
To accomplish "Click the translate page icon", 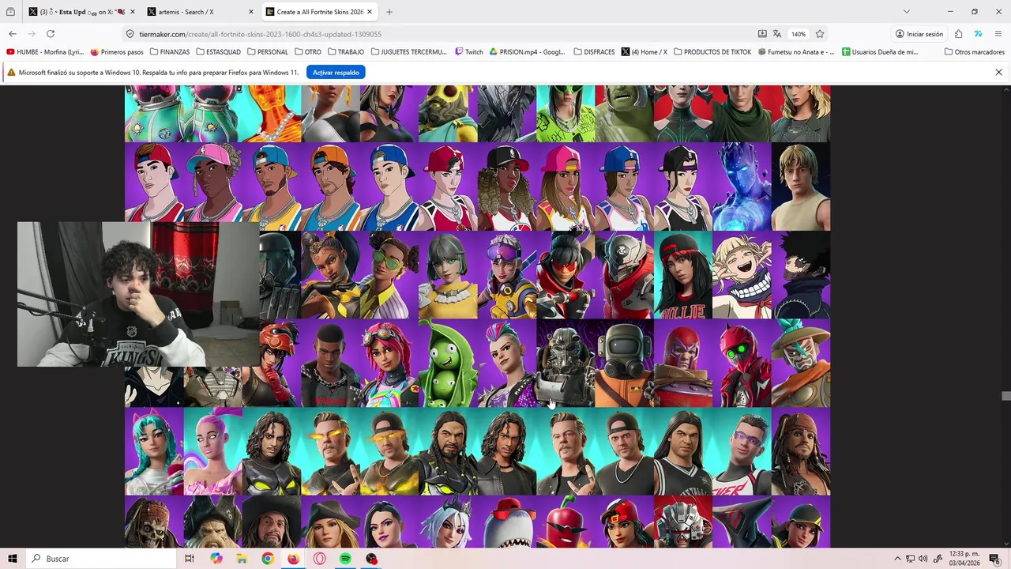I will click(x=777, y=34).
